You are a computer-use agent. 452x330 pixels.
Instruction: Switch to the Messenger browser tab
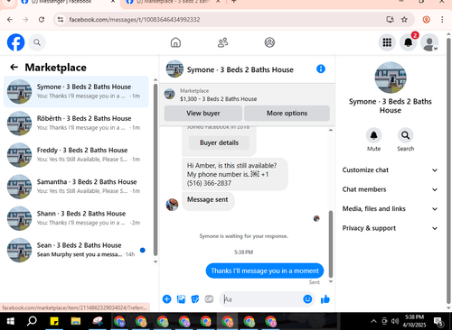(68, 2)
